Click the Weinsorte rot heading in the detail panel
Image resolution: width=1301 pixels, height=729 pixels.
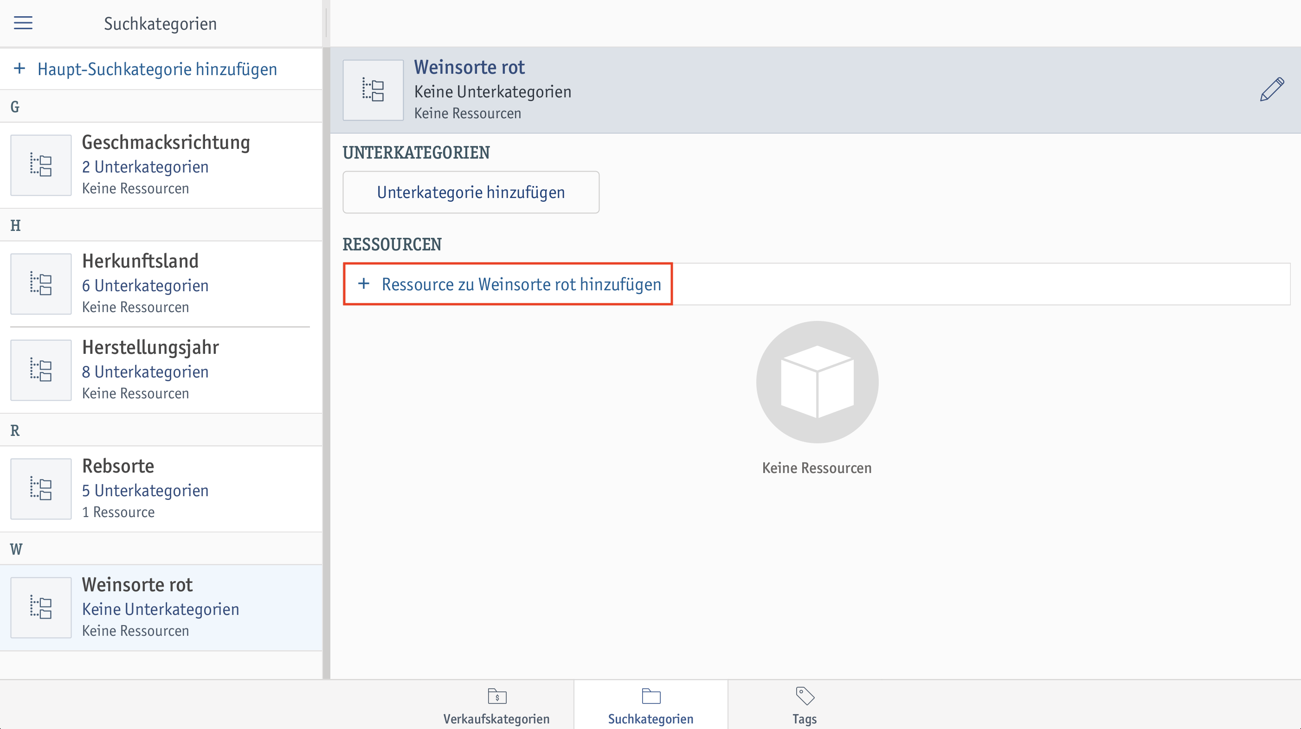tap(469, 67)
